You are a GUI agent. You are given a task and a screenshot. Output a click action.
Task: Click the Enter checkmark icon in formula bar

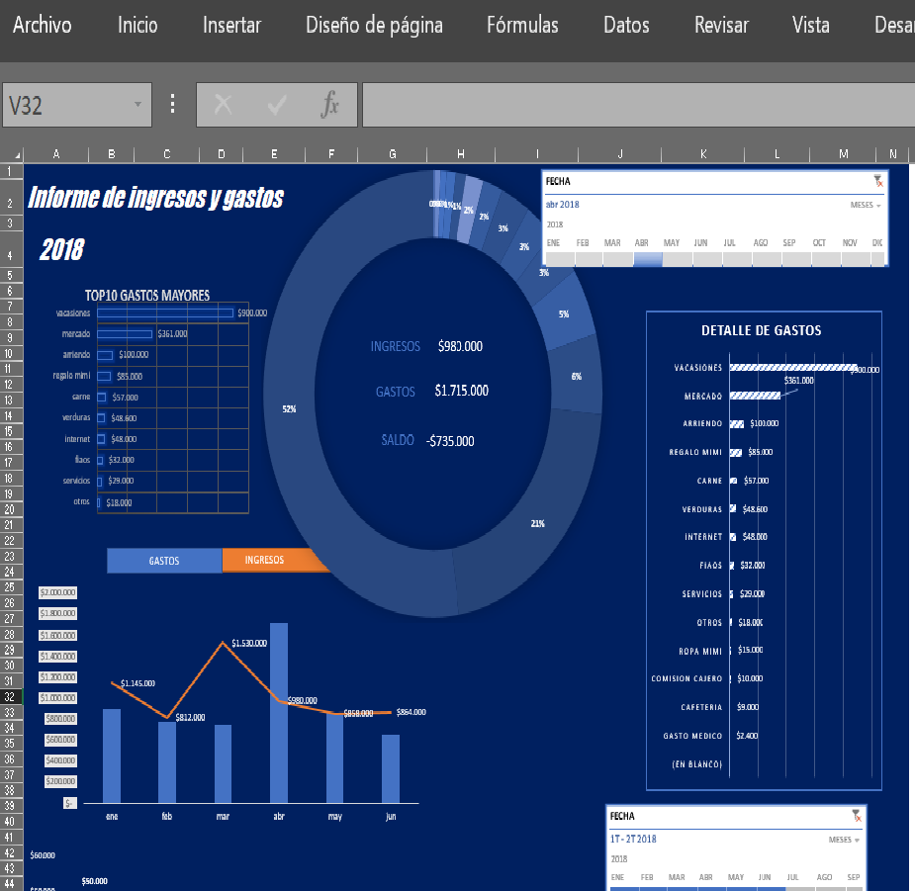click(x=275, y=105)
